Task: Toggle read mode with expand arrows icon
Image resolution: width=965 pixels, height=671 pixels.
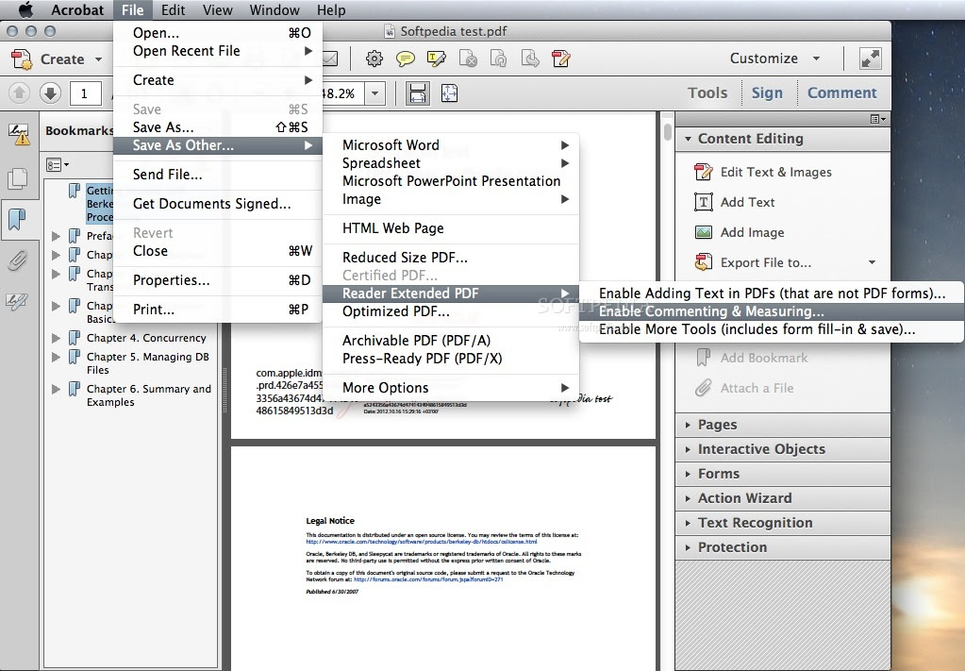Action: pos(871,59)
